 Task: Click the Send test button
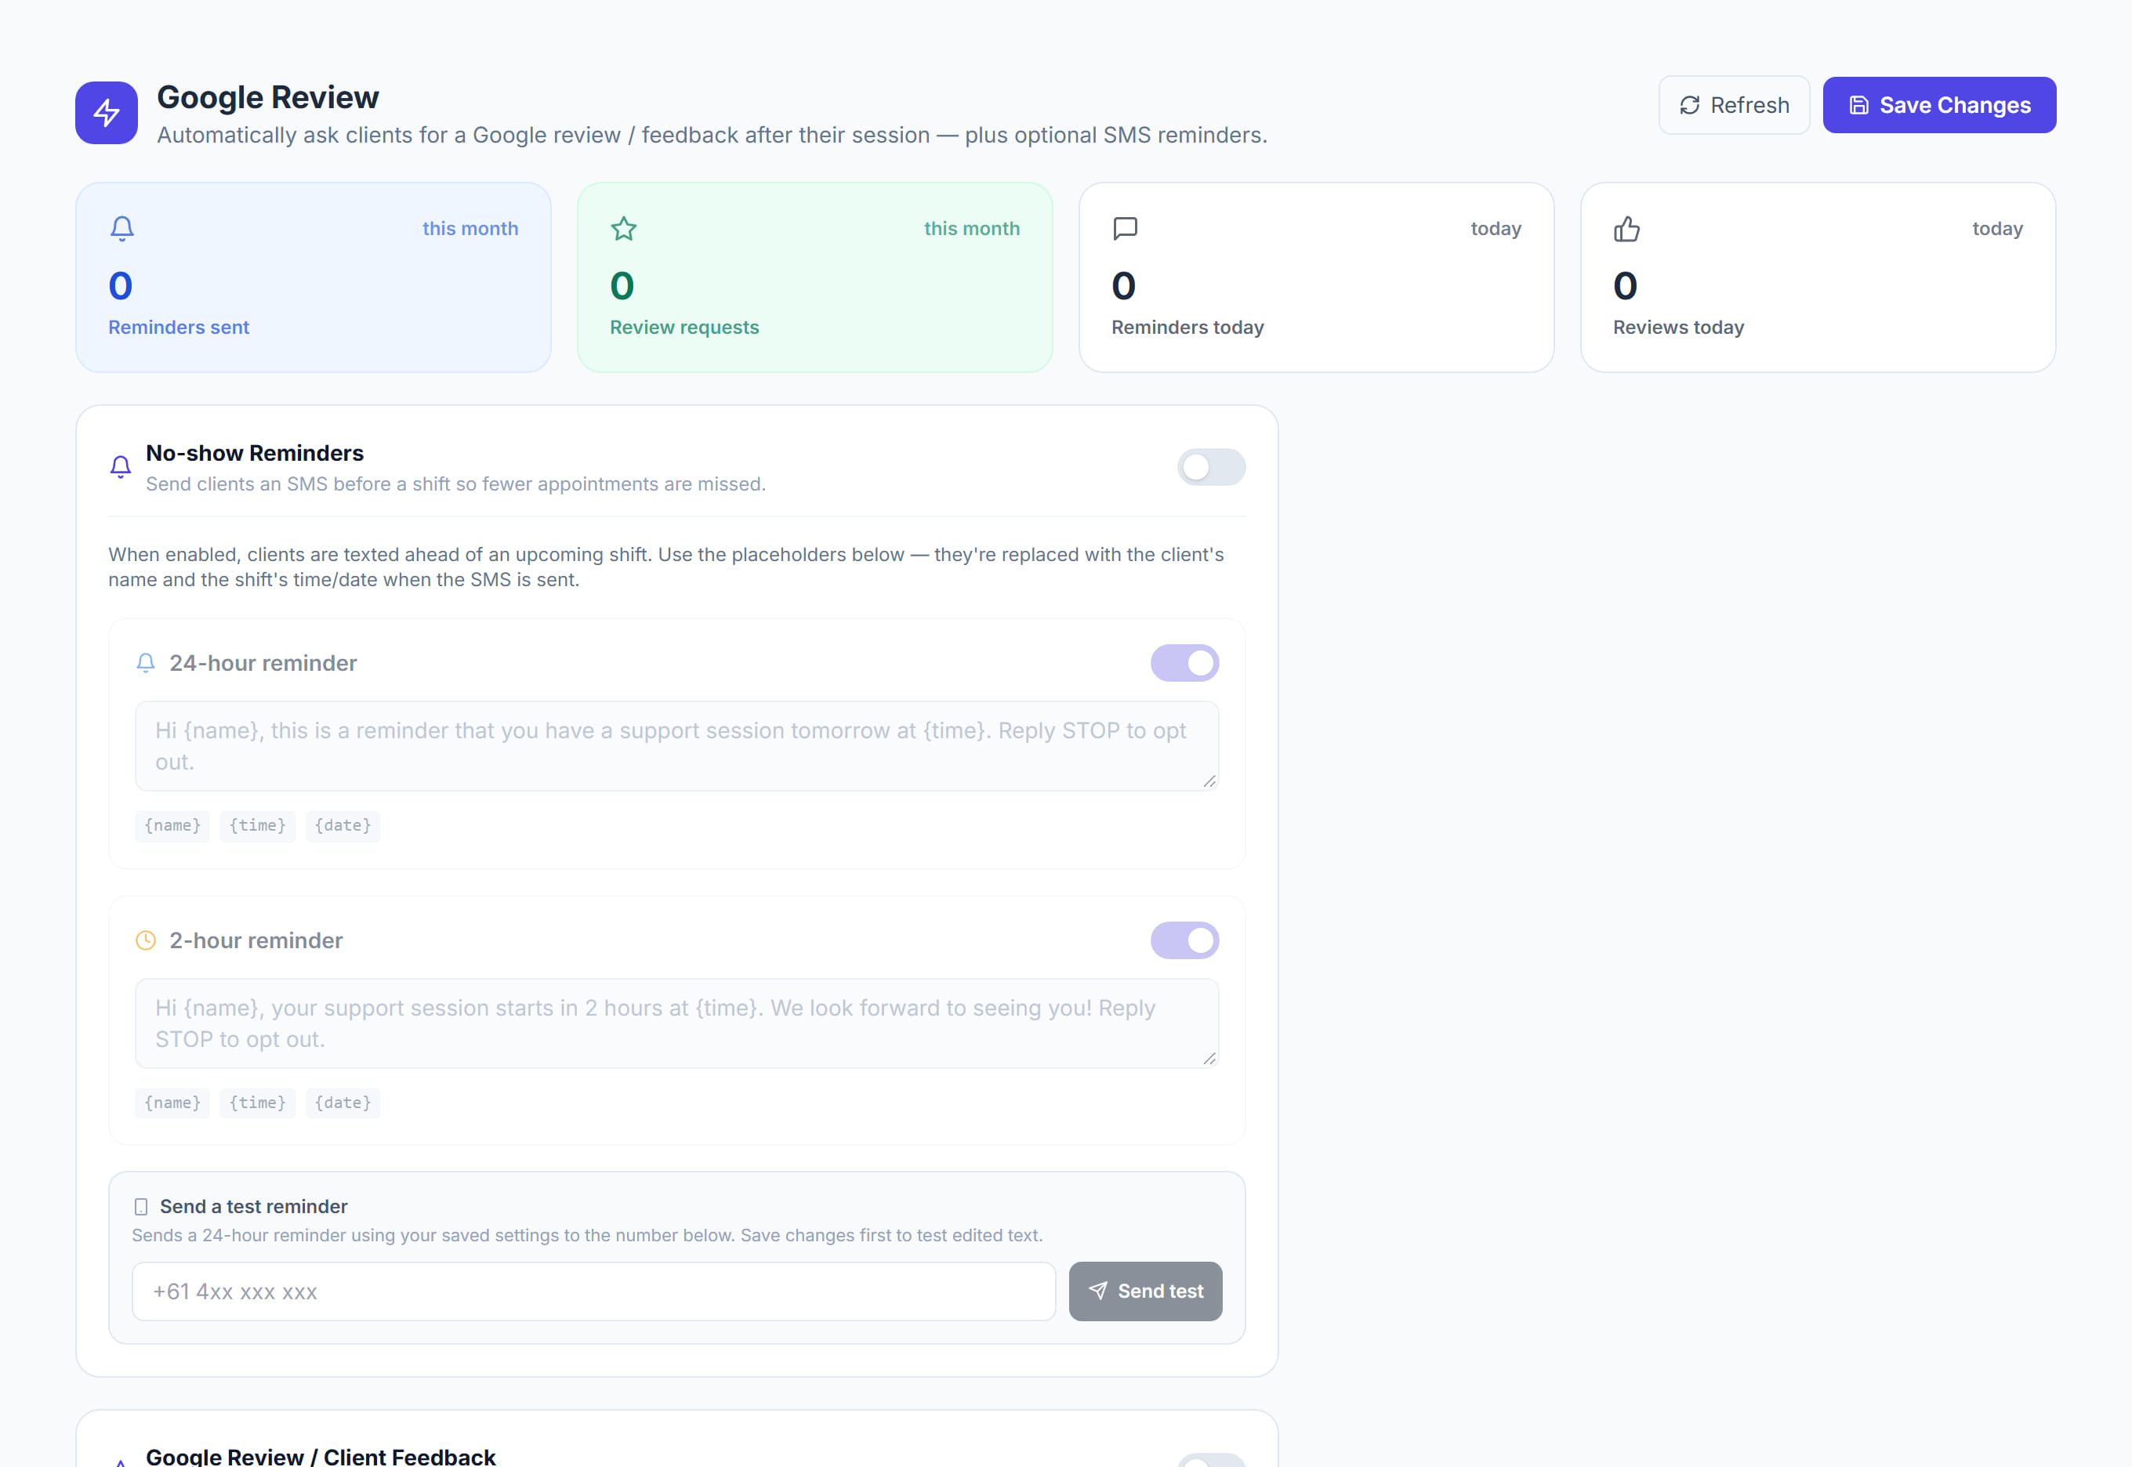click(x=1144, y=1291)
